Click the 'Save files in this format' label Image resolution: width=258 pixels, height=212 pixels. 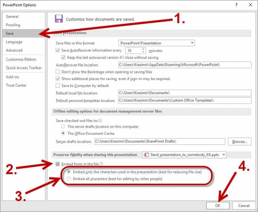[75, 43]
